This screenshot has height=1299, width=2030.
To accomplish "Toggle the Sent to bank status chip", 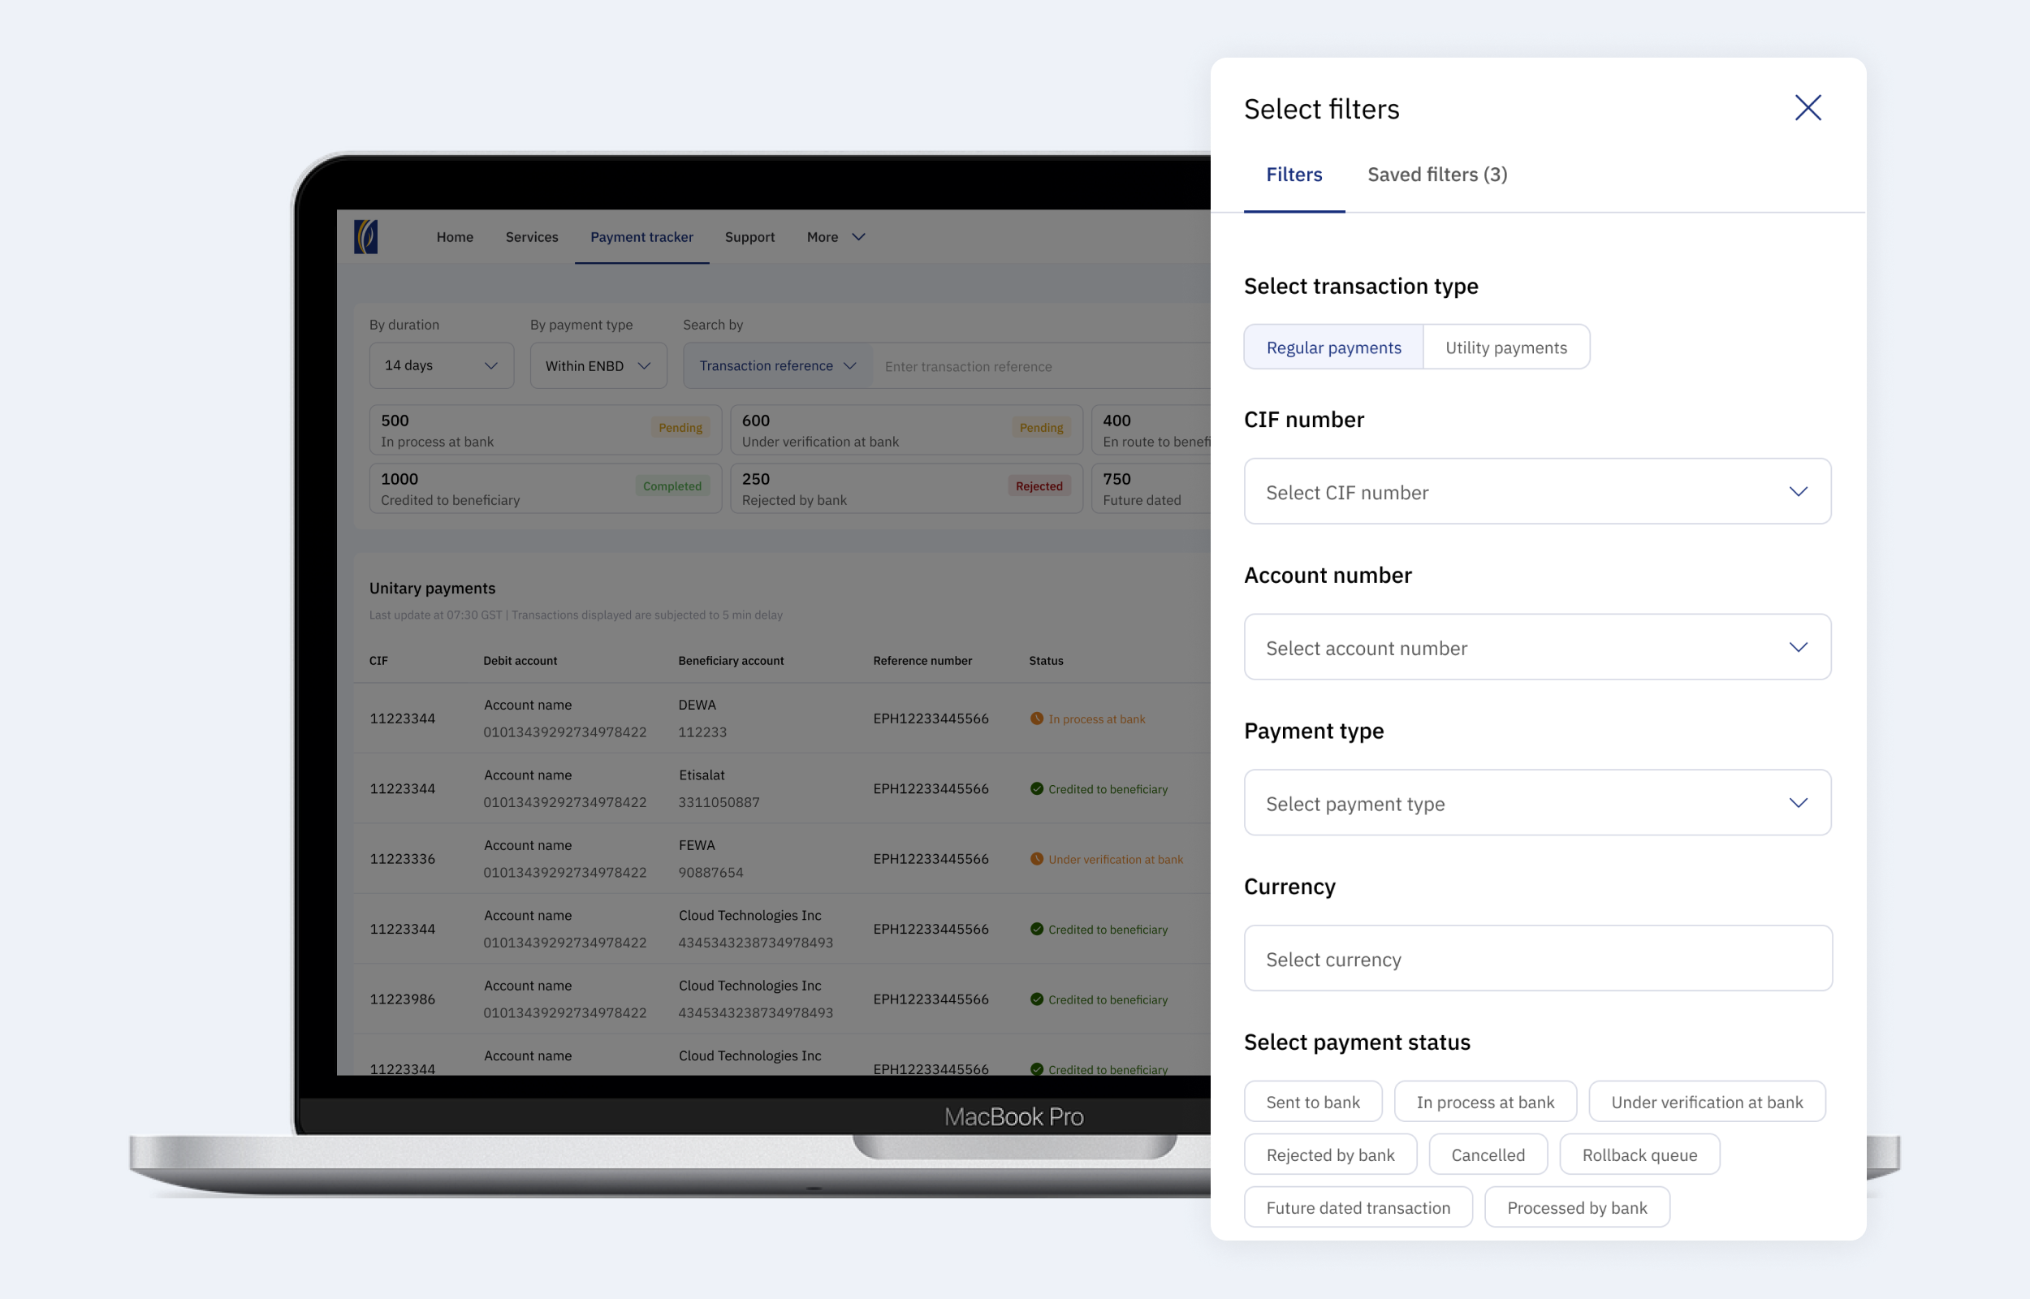I will [x=1312, y=1102].
